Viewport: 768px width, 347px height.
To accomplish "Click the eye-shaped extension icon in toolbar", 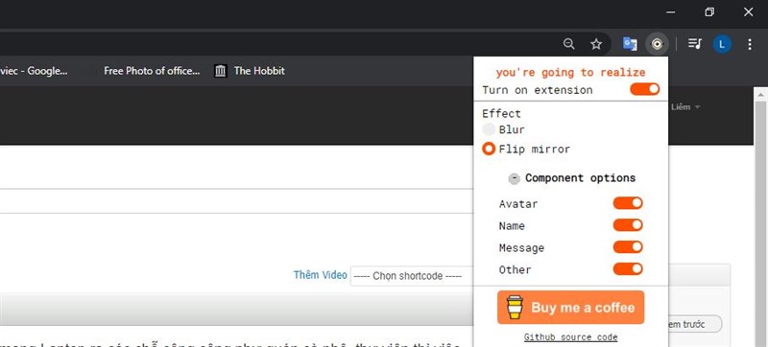I will coord(657,44).
